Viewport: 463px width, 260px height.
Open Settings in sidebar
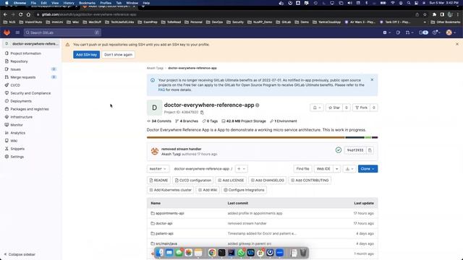(17, 157)
